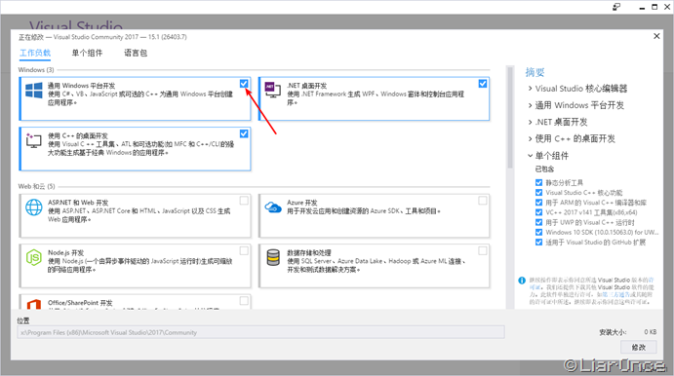
Task: Click the 安装大小 0 KB text
Action: pyautogui.click(x=627, y=332)
